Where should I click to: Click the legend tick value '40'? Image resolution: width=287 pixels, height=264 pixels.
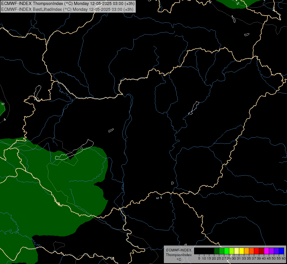[x=264, y=258]
